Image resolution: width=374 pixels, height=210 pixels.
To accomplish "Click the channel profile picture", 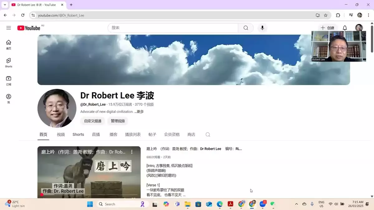I will pyautogui.click(x=57, y=108).
